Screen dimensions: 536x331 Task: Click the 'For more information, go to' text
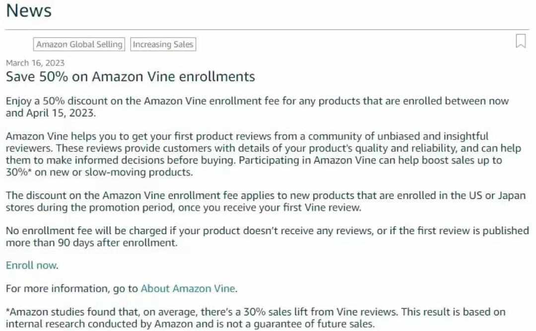point(72,289)
